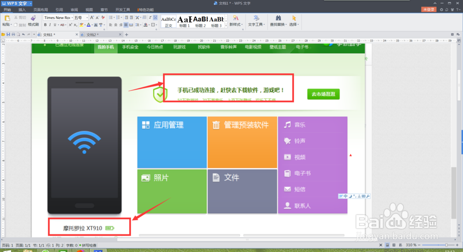This screenshot has width=463, height=252.
Task: Align text to the left
Action: 111,25
